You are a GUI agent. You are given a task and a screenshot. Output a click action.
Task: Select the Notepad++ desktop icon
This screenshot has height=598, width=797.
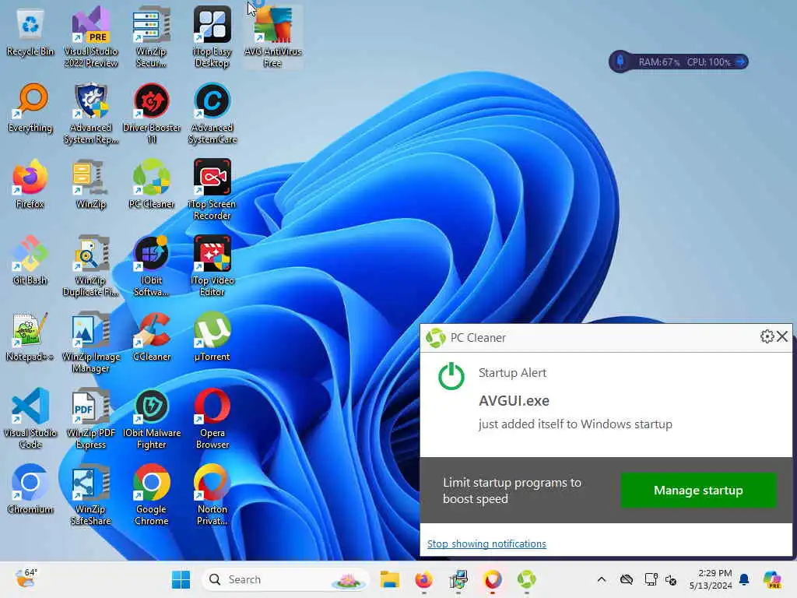(x=30, y=336)
